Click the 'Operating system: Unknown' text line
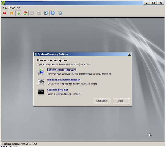The width and height of the screenshot is (166, 147). click(x=64, y=65)
